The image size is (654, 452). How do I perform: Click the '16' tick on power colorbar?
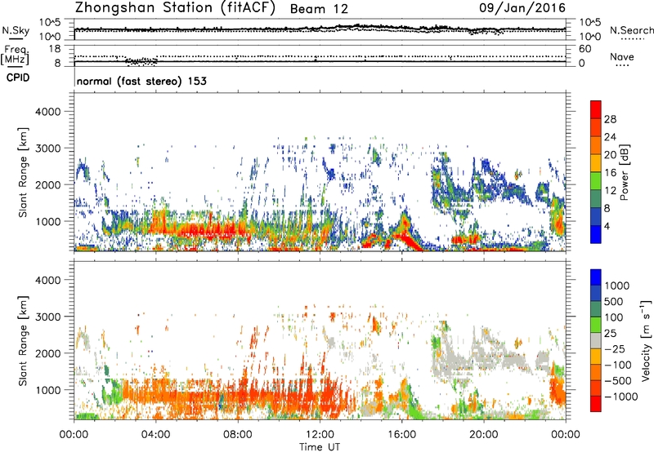tap(610, 173)
